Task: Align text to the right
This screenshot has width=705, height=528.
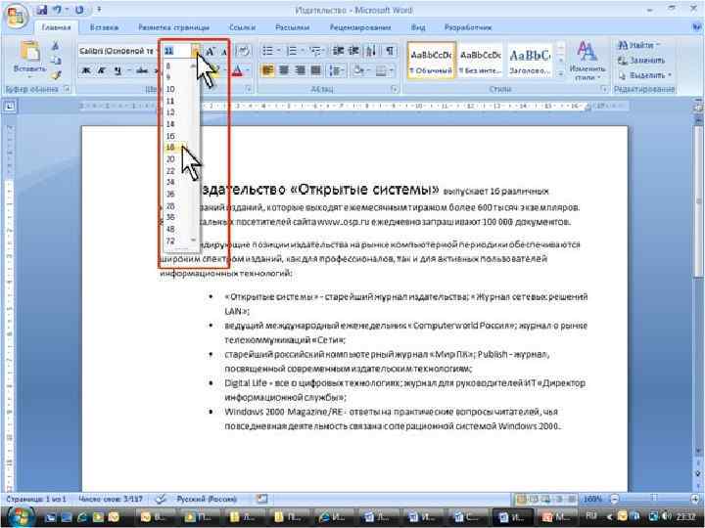Action: click(x=300, y=70)
